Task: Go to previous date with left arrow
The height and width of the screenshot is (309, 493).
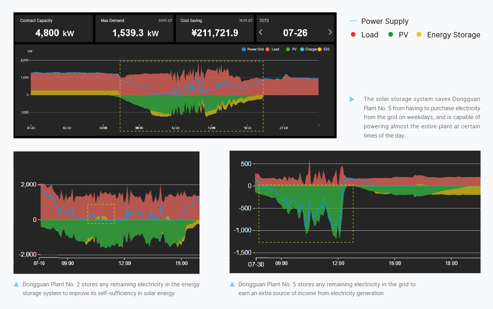Action: (261, 32)
